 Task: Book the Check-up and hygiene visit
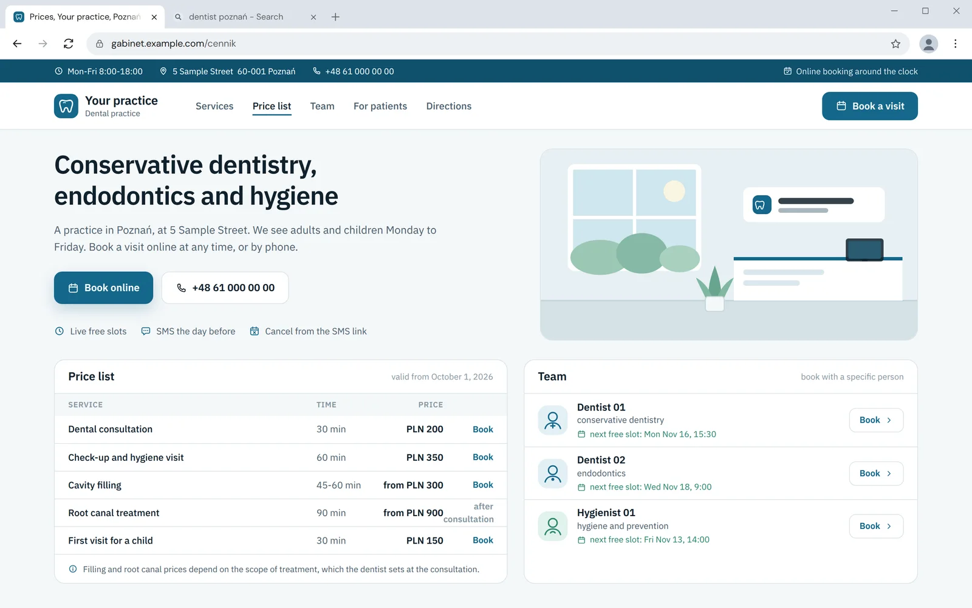coord(483,457)
